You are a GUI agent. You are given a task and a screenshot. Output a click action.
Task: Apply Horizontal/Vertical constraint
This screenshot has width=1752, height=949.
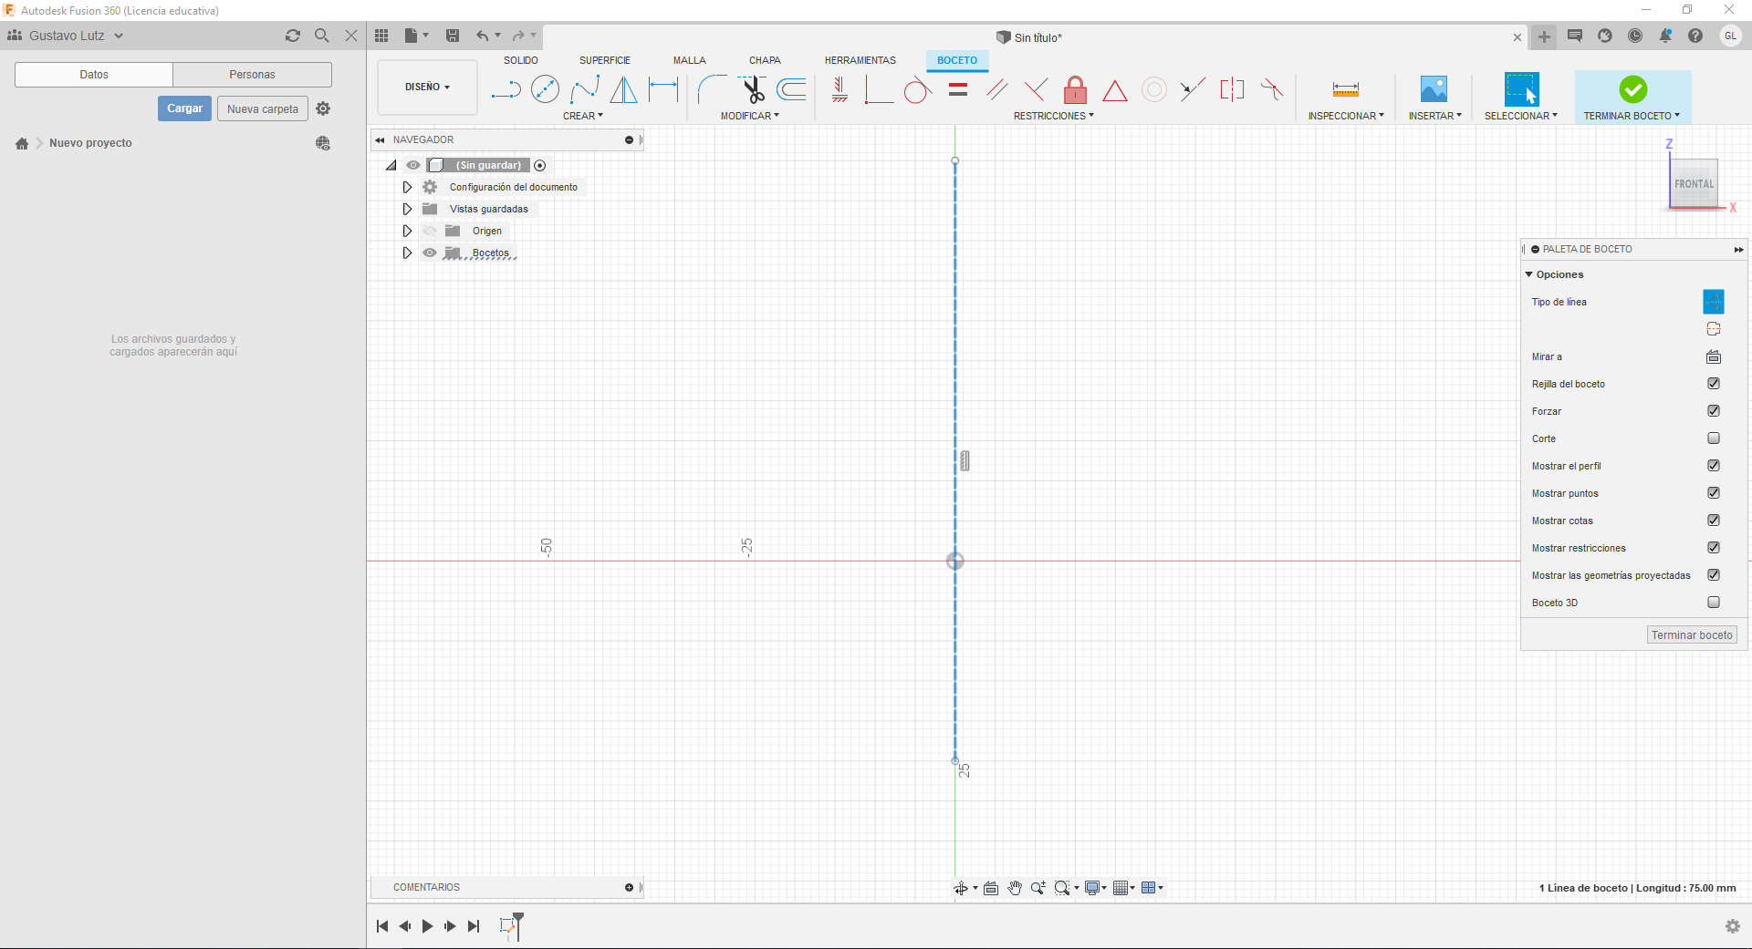coord(839,89)
